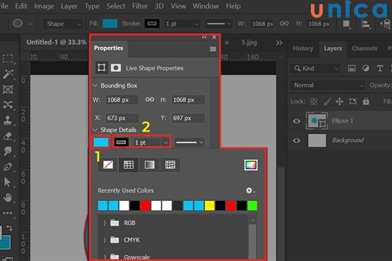Click the path operations square icon
The height and width of the screenshot is (261, 392).
(346, 24)
